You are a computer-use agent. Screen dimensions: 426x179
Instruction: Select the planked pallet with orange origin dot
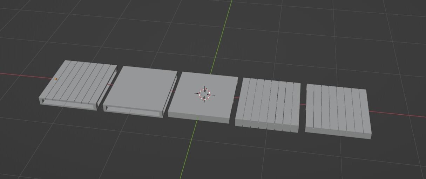[x=78, y=85]
